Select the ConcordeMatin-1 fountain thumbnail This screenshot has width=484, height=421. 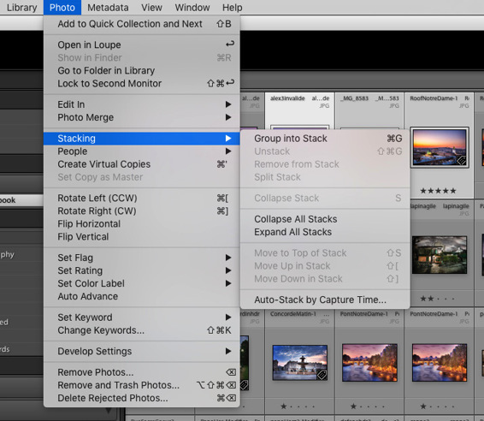pos(300,363)
